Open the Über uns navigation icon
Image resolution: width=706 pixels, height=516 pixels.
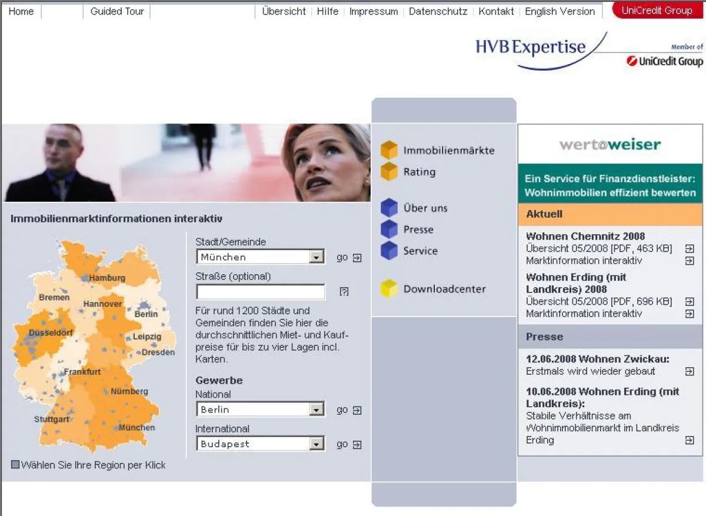click(x=389, y=207)
